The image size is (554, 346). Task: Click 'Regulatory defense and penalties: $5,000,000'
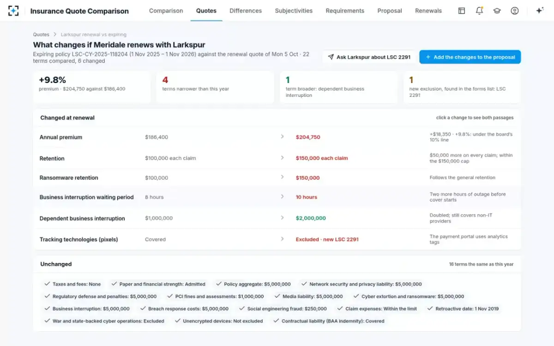coord(101,297)
